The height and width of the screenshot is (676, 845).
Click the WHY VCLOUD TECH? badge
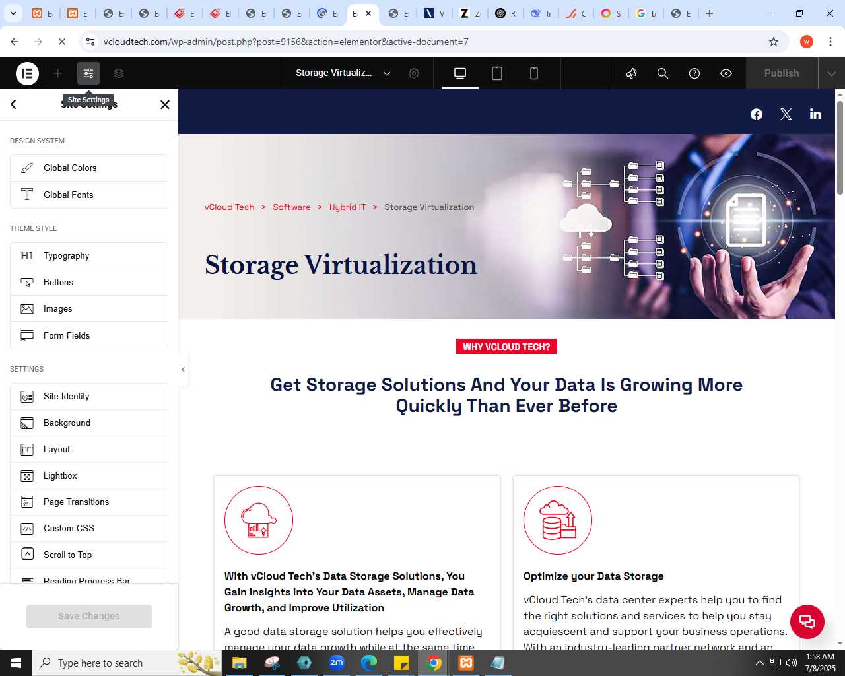tap(506, 347)
